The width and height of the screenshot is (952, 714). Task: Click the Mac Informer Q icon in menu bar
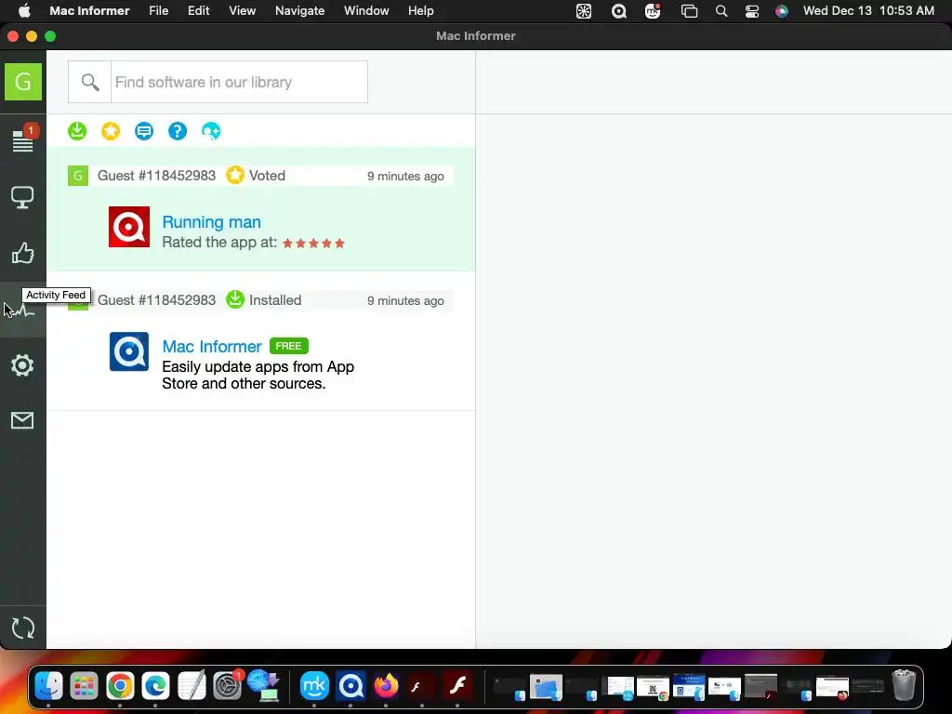click(618, 11)
